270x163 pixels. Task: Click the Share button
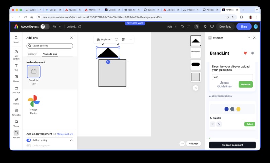(244, 26)
